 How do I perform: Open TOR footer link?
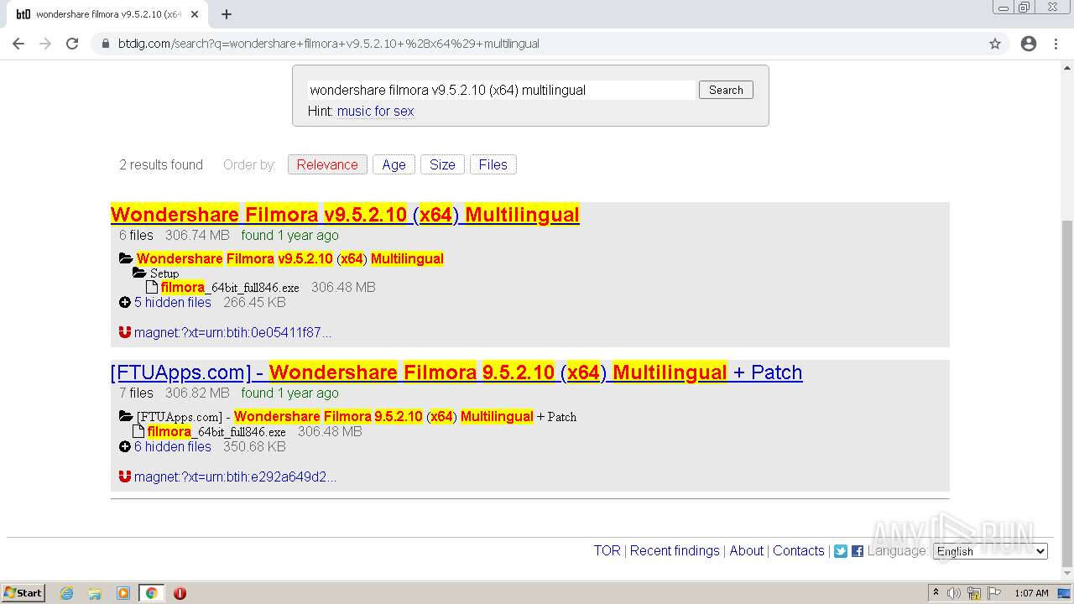(x=607, y=550)
